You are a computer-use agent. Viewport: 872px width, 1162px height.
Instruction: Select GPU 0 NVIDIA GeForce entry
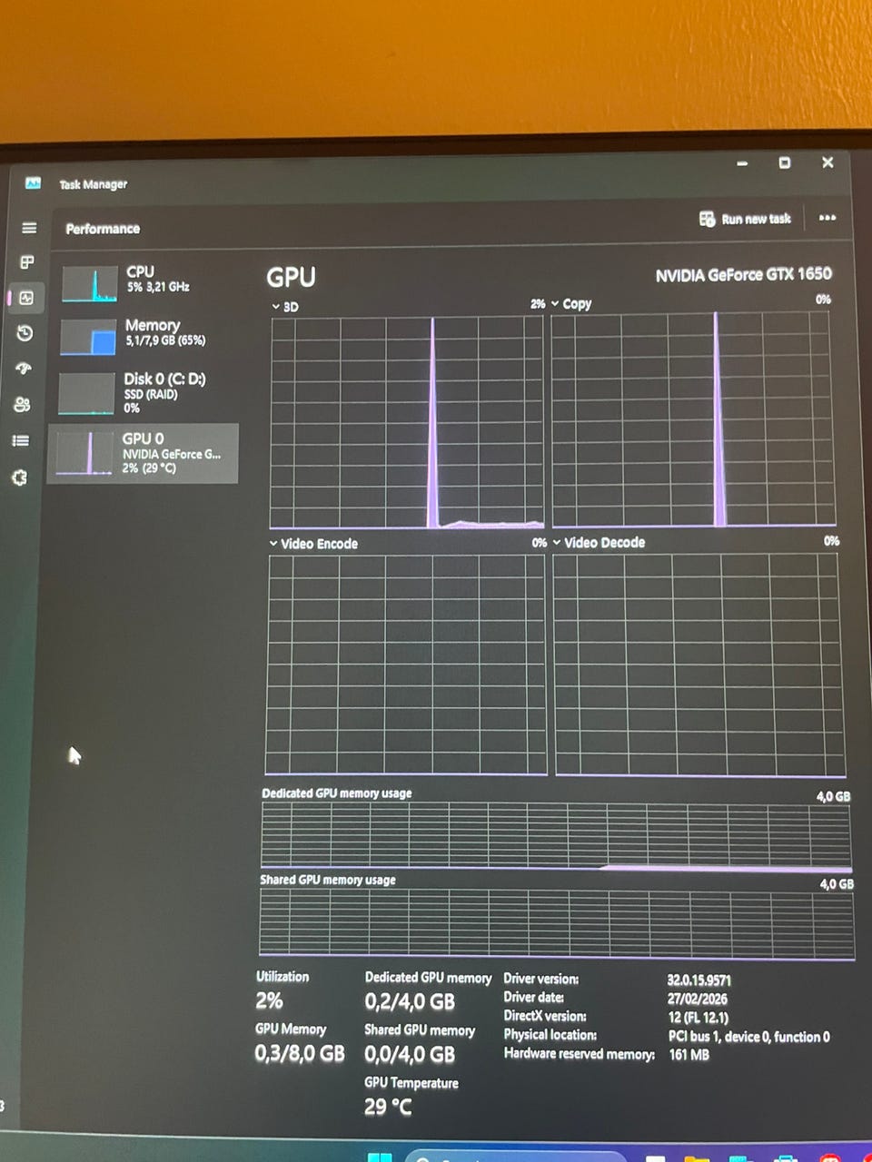[x=143, y=453]
